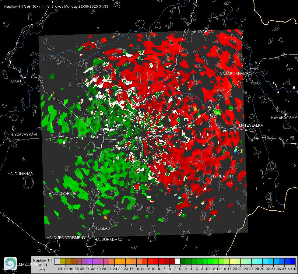Viewport: 298px width, 274px height.
Task: Click the Wind label in legend
Action: pyautogui.click(x=43, y=265)
